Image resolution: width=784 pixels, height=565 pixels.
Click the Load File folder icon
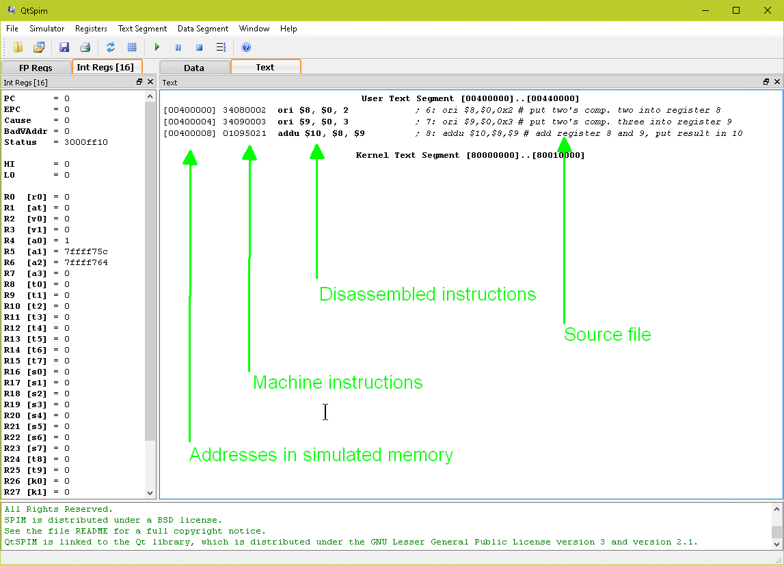point(18,47)
